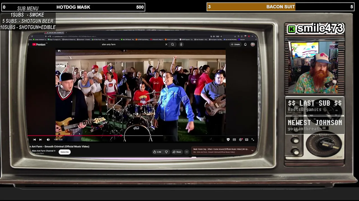Switch to theater mode
Image resolution: width=359 pixels, height=201 pixels.
(x=247, y=140)
